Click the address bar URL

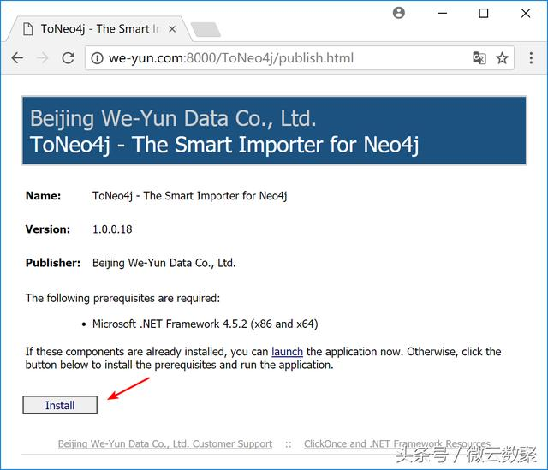pyautogui.click(x=231, y=58)
